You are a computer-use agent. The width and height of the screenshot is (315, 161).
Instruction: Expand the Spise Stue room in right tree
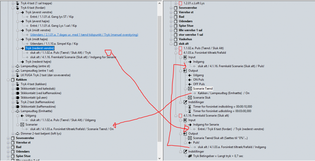click(171, 26)
